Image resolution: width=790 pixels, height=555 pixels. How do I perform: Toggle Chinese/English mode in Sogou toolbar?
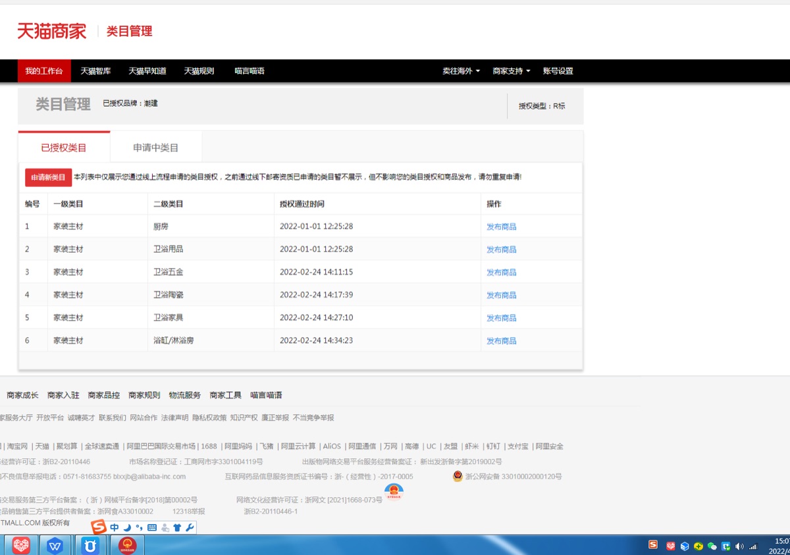115,527
